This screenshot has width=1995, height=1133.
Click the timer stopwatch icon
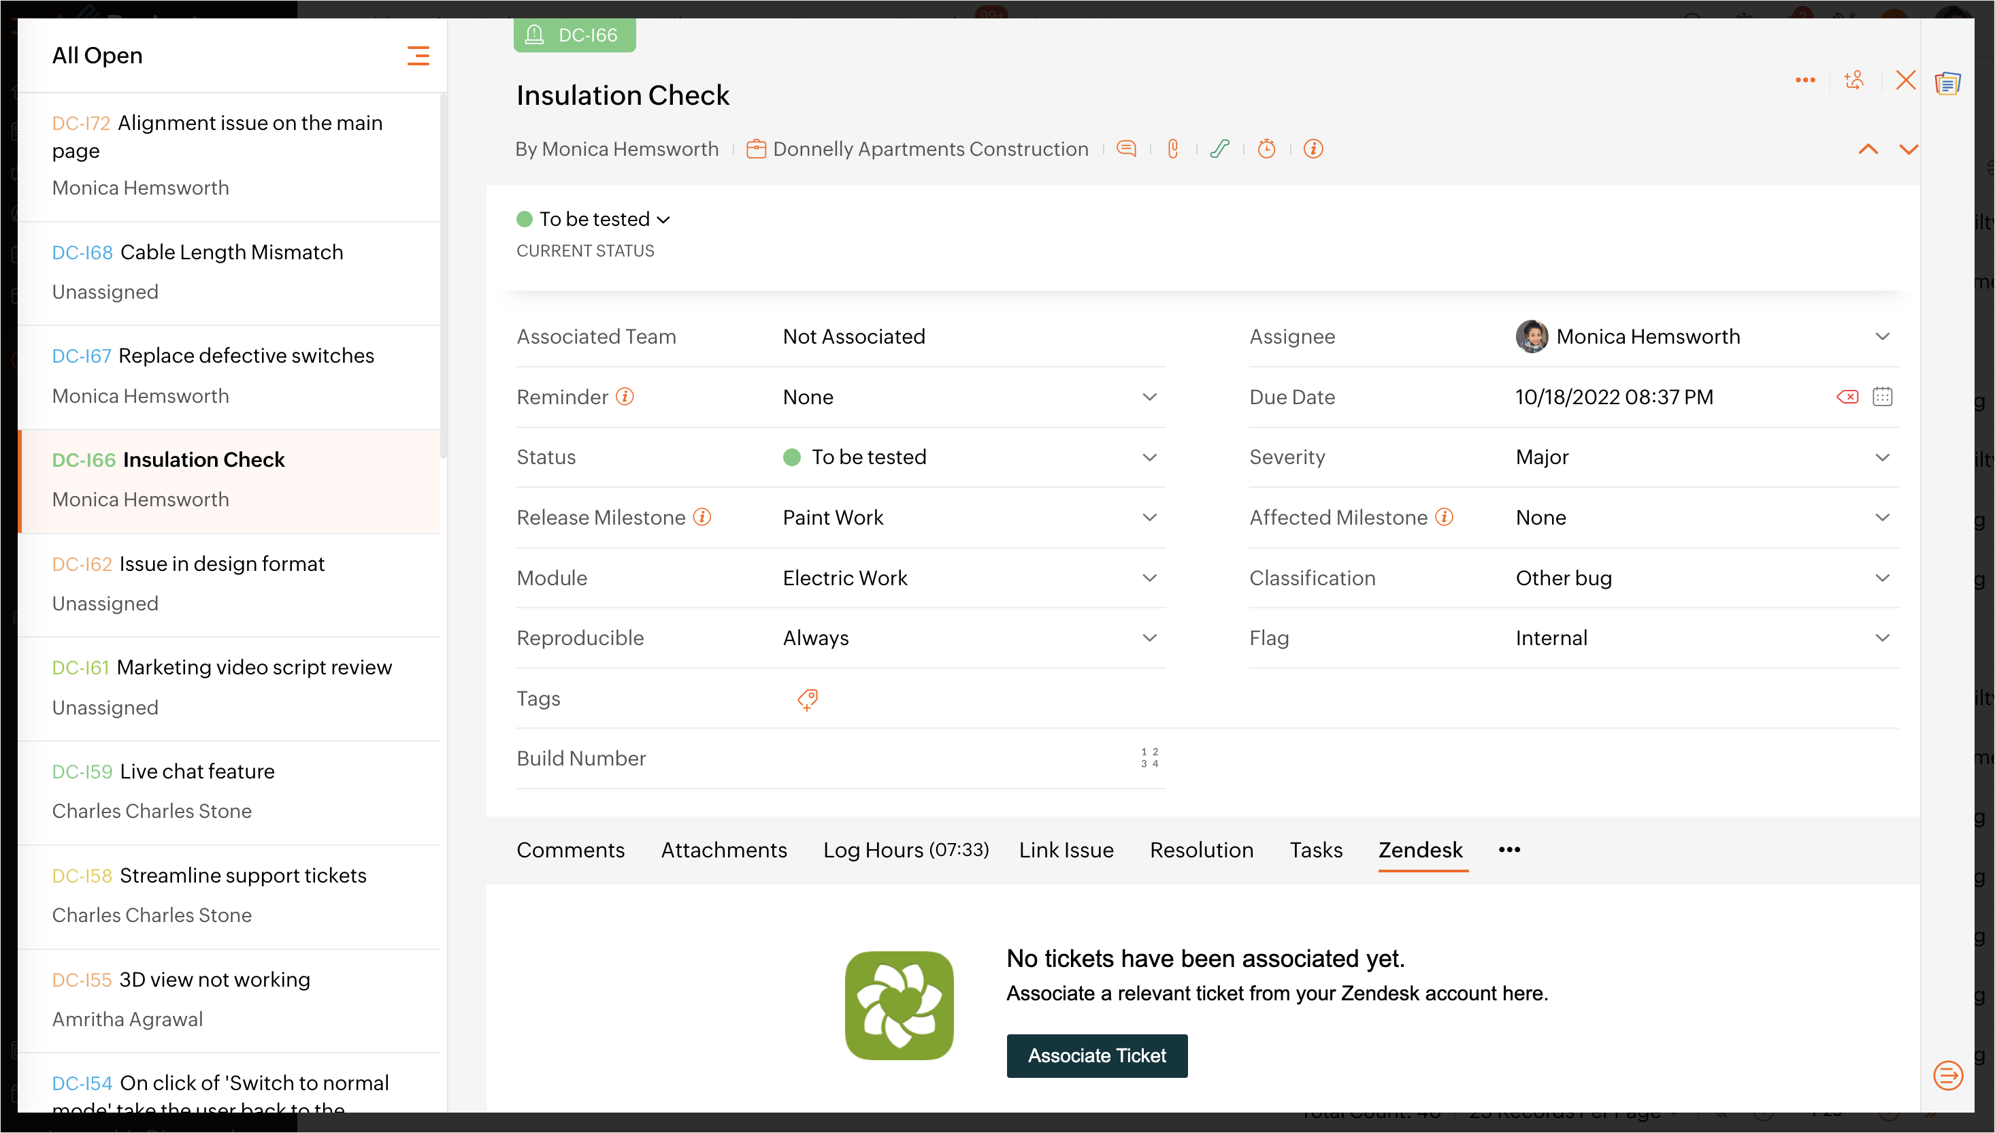coord(1267,148)
